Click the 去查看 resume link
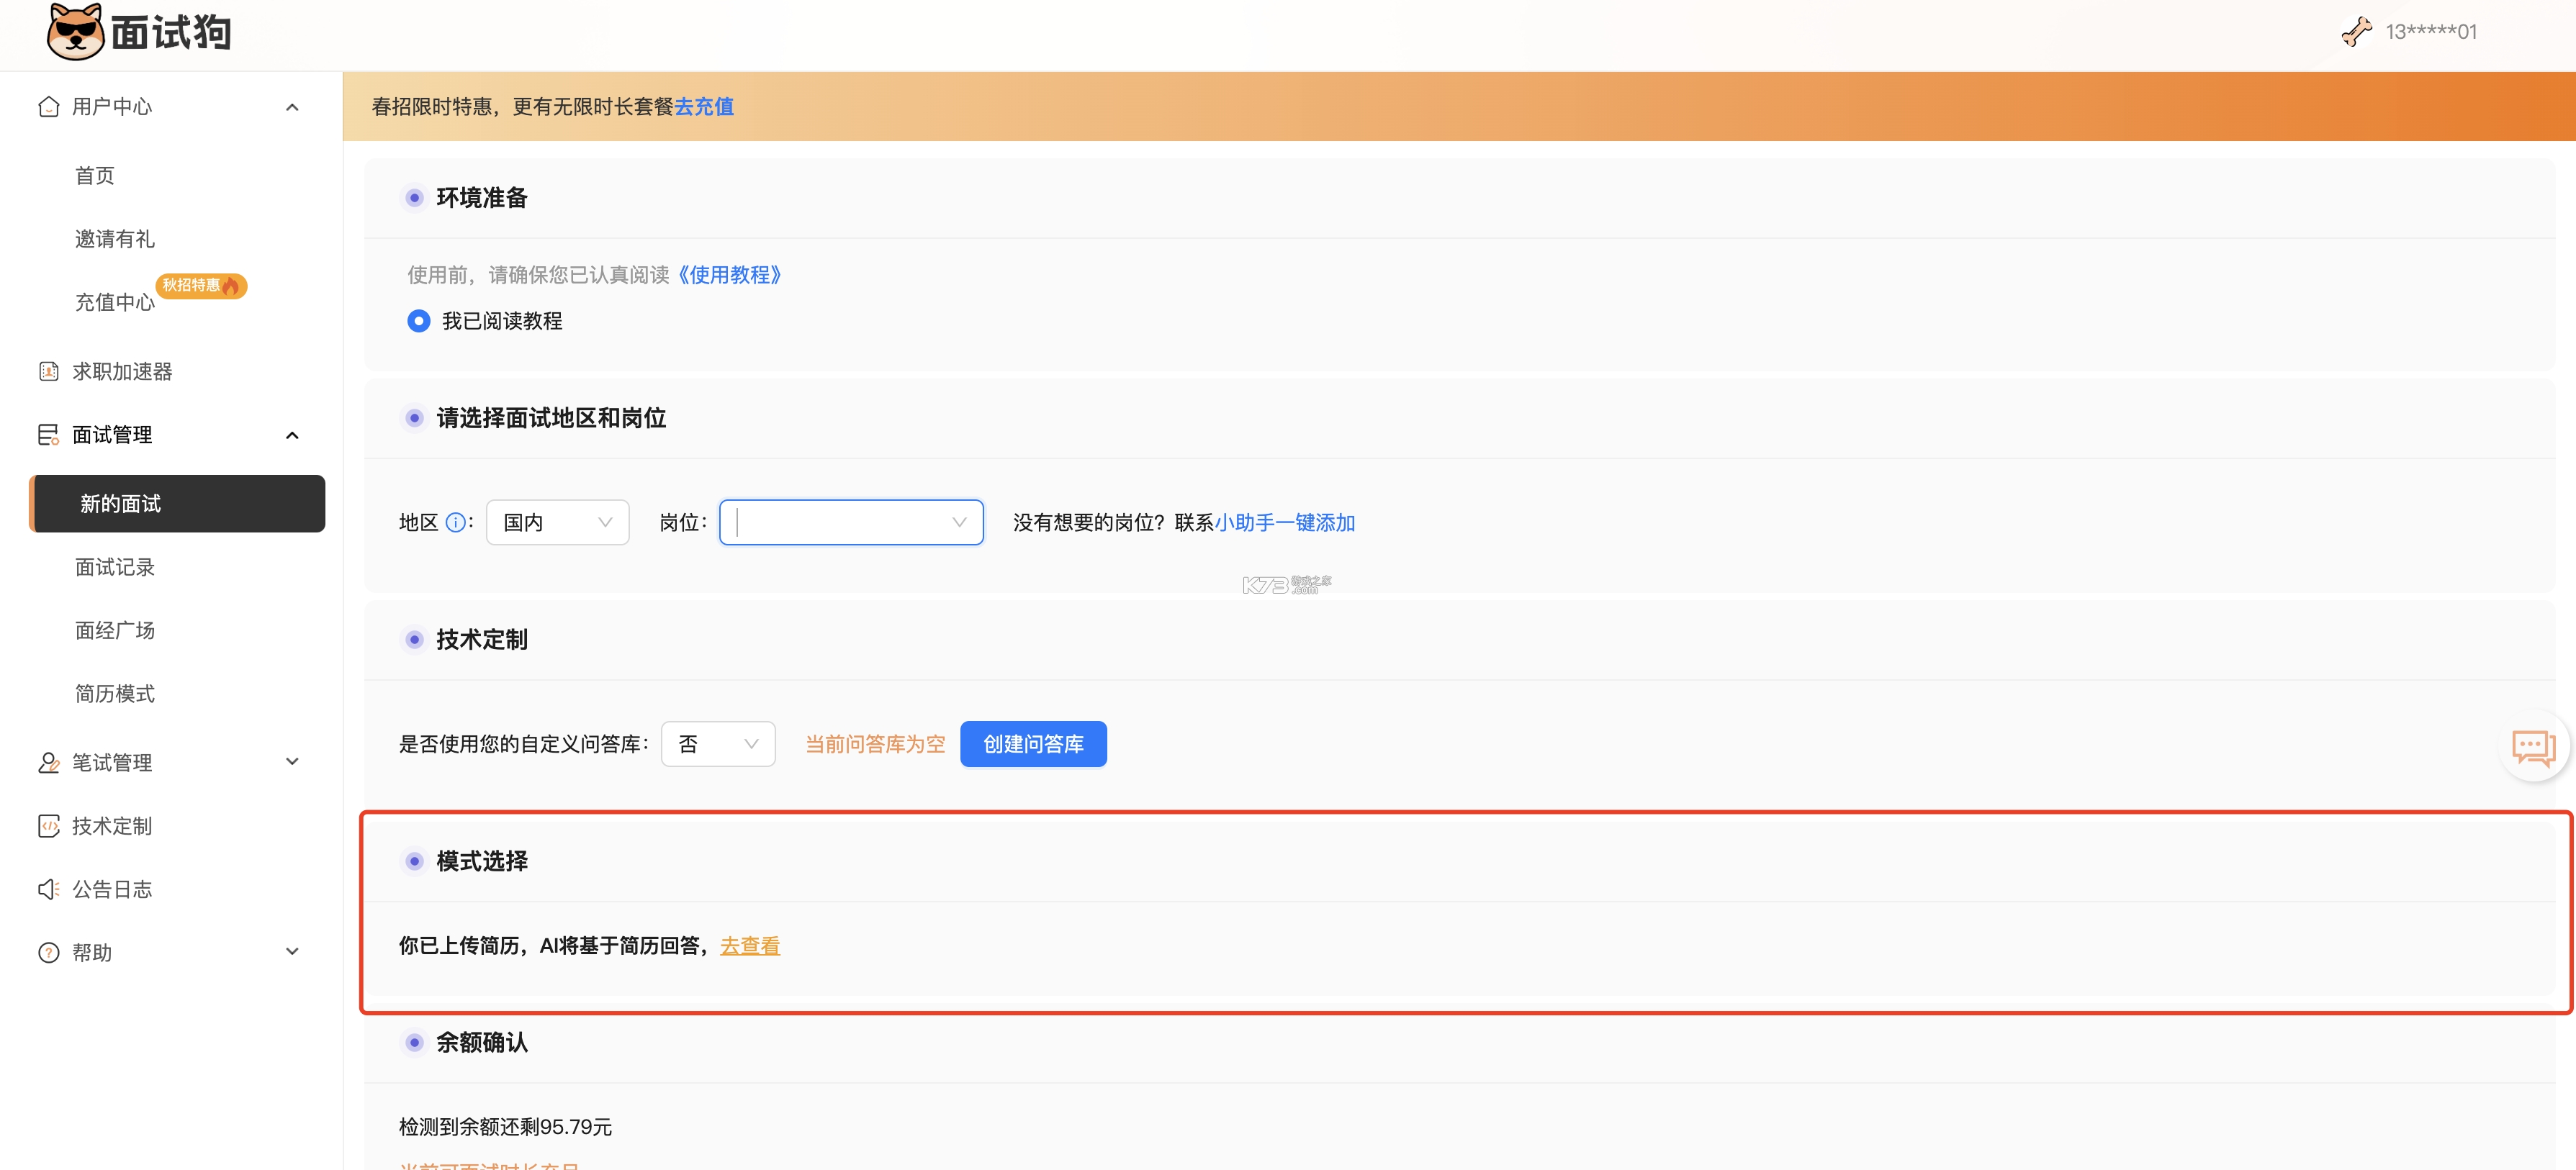 (750, 945)
